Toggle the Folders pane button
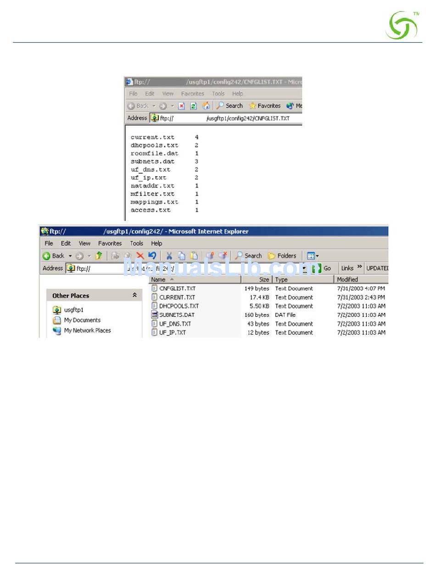The height and width of the screenshot is (584, 436). pyautogui.click(x=282, y=256)
